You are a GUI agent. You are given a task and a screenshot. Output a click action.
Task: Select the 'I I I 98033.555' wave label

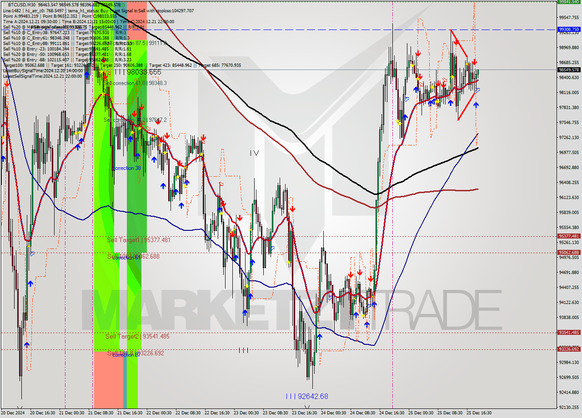click(138, 72)
